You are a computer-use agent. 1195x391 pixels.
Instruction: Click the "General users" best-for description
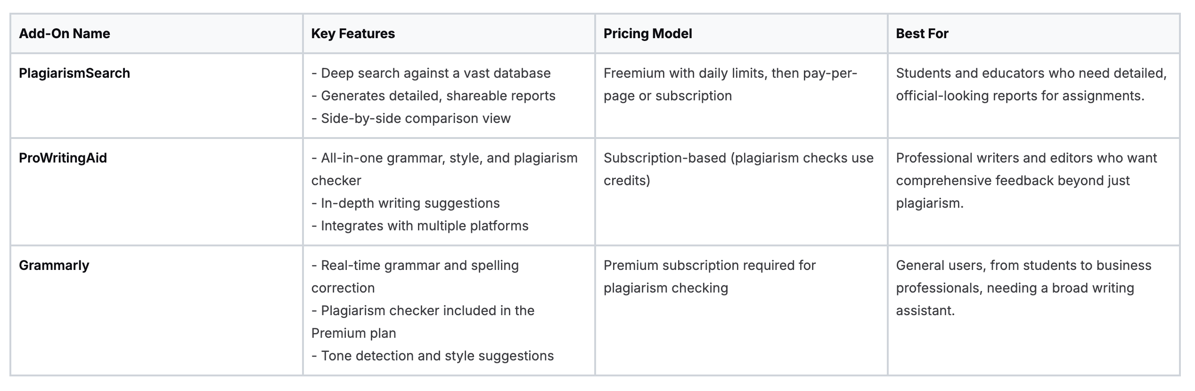[x=1023, y=288]
